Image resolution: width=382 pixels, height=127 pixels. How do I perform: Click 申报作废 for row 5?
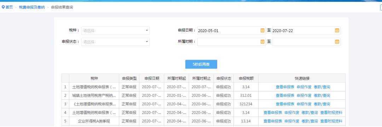coord(291,121)
